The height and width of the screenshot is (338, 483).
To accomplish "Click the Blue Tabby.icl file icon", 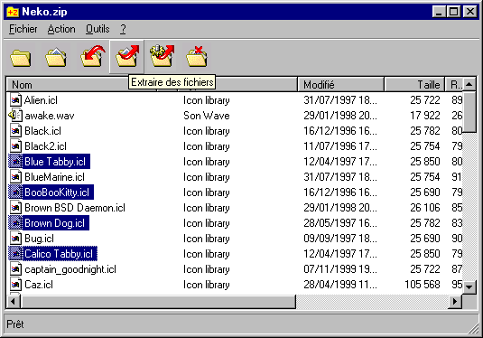I will pos(15,162).
